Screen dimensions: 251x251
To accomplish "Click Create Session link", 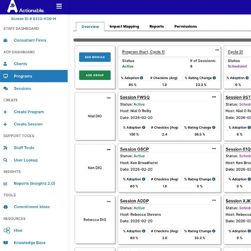I will pyautogui.click(x=28, y=124).
